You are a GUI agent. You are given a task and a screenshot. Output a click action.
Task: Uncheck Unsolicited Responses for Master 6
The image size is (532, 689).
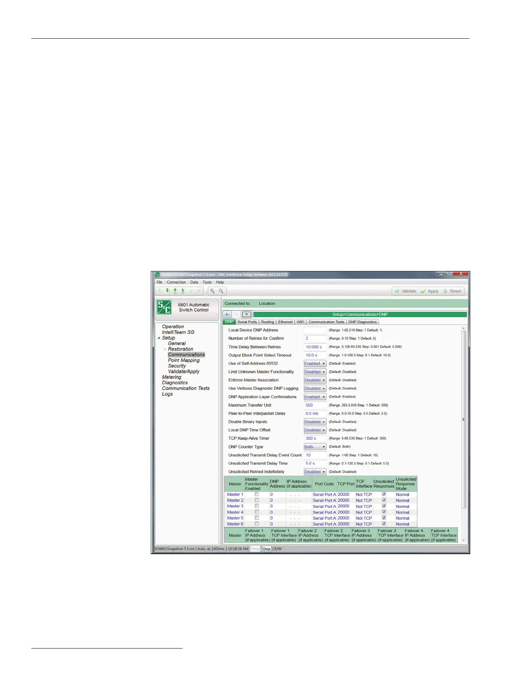click(x=384, y=524)
